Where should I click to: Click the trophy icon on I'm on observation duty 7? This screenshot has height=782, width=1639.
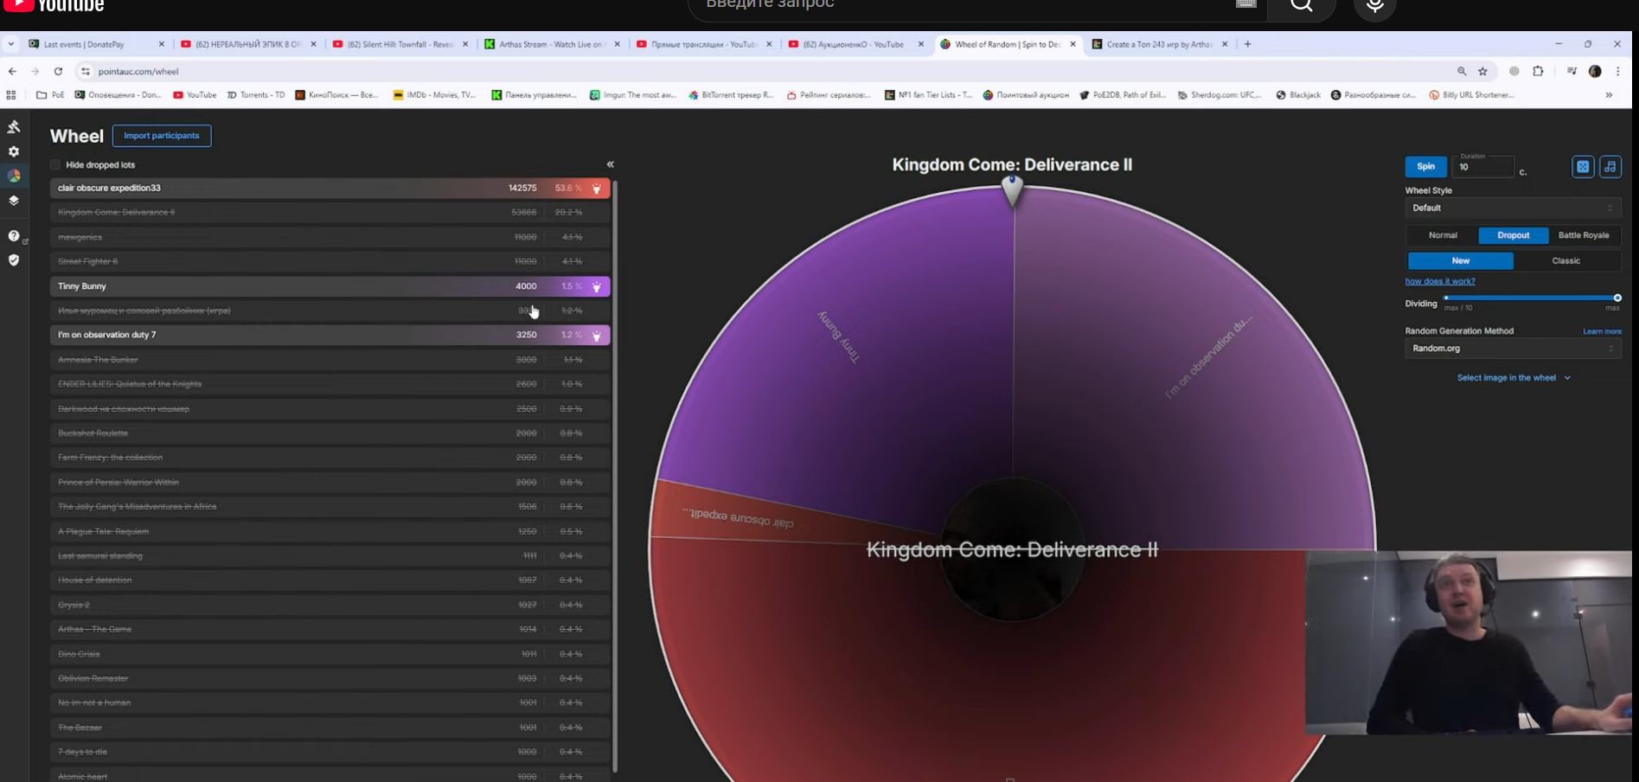[x=596, y=335]
